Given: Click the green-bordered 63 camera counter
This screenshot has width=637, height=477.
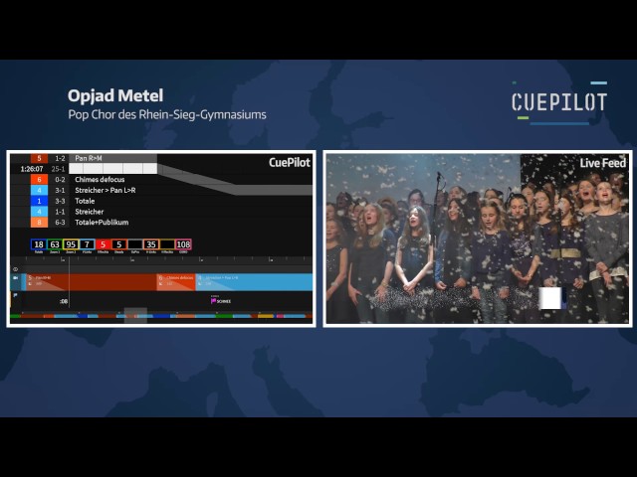Looking at the screenshot, I should [x=55, y=244].
